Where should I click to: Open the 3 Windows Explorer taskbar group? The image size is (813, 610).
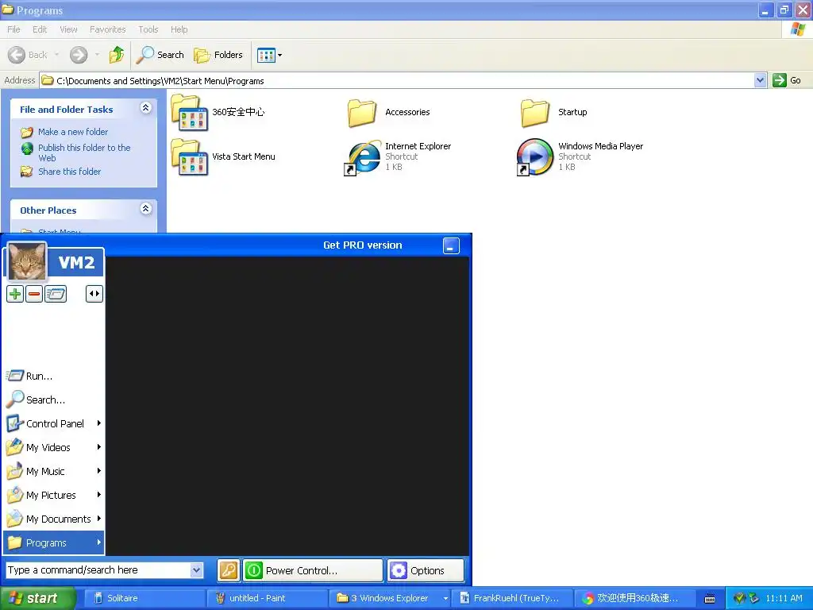pos(390,598)
